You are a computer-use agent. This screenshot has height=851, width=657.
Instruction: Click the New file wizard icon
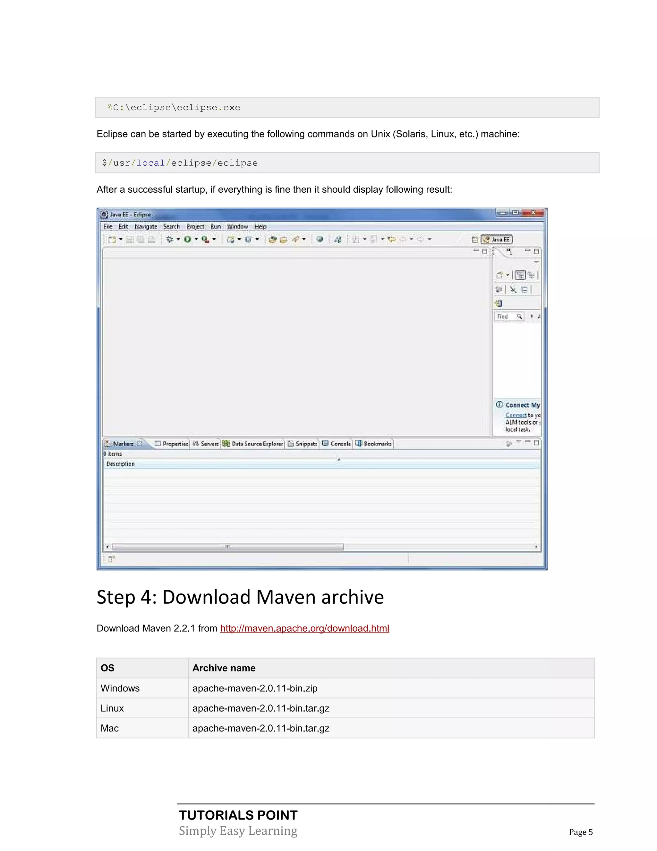pyautogui.click(x=112, y=239)
